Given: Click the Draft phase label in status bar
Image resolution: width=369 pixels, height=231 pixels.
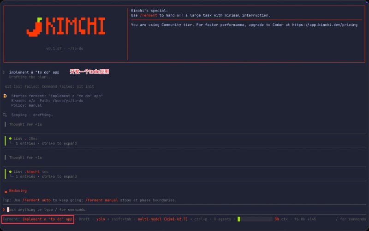Looking at the screenshot, I should (x=84, y=219).
